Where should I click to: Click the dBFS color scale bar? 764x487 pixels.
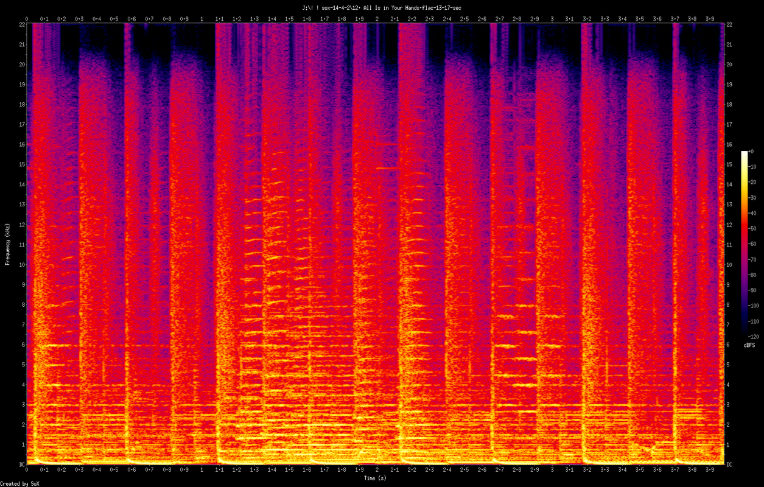tap(744, 243)
